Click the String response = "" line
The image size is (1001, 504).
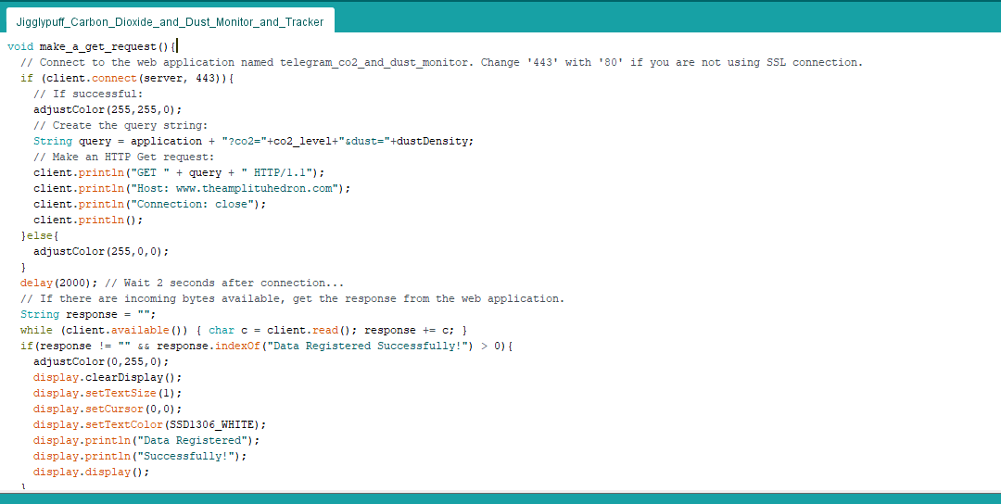click(88, 314)
